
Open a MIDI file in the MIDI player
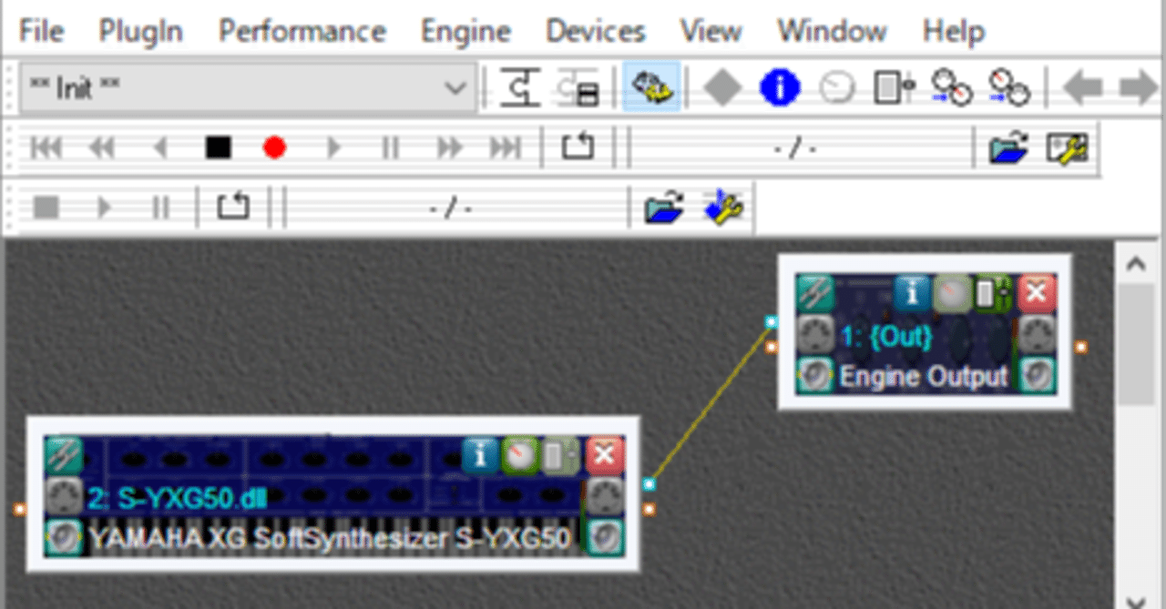point(1007,146)
